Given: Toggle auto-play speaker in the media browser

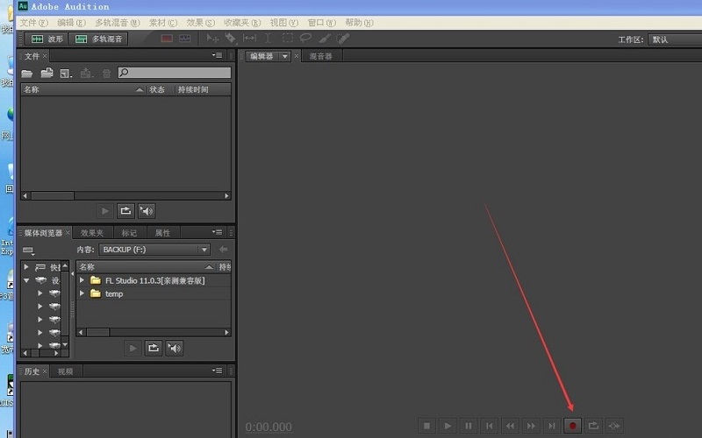Looking at the screenshot, I should (x=174, y=348).
